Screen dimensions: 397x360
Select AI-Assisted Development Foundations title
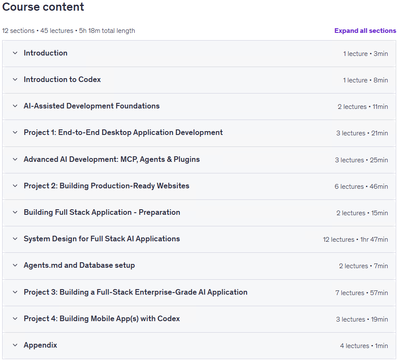point(91,106)
